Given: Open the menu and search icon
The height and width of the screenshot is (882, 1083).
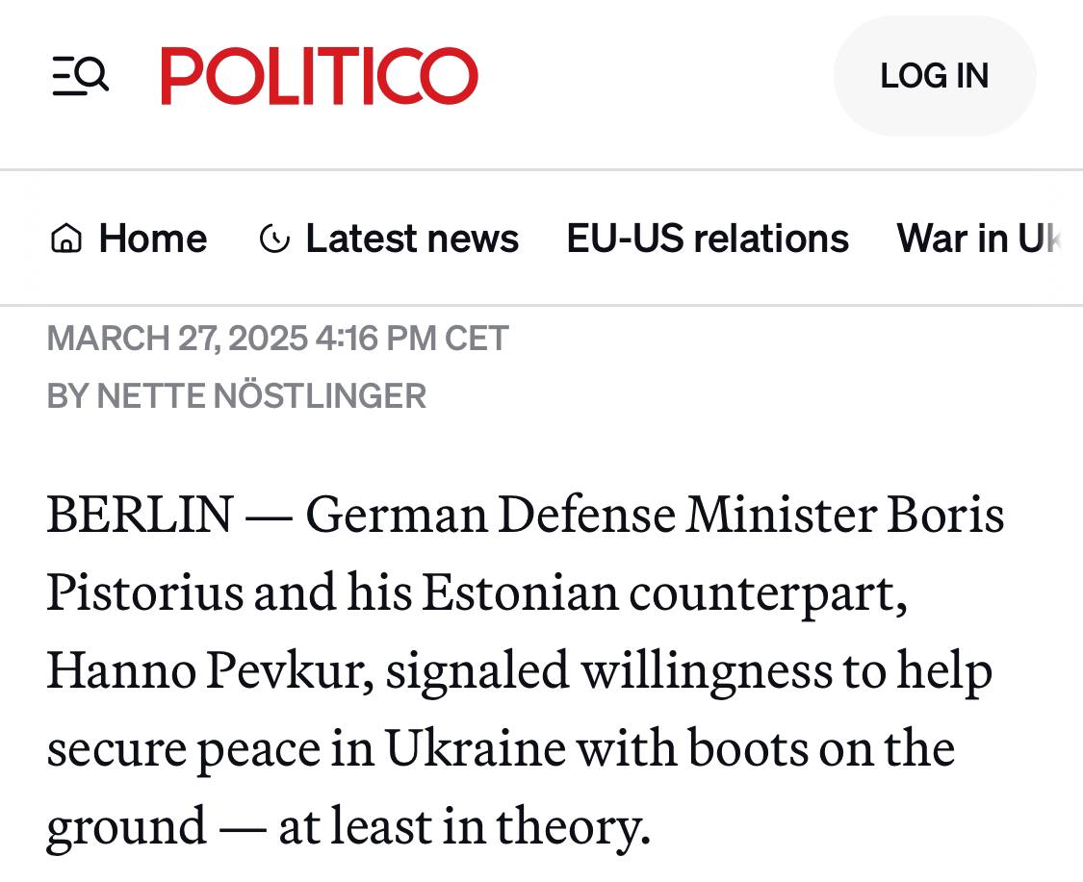Looking at the screenshot, I should [80, 76].
